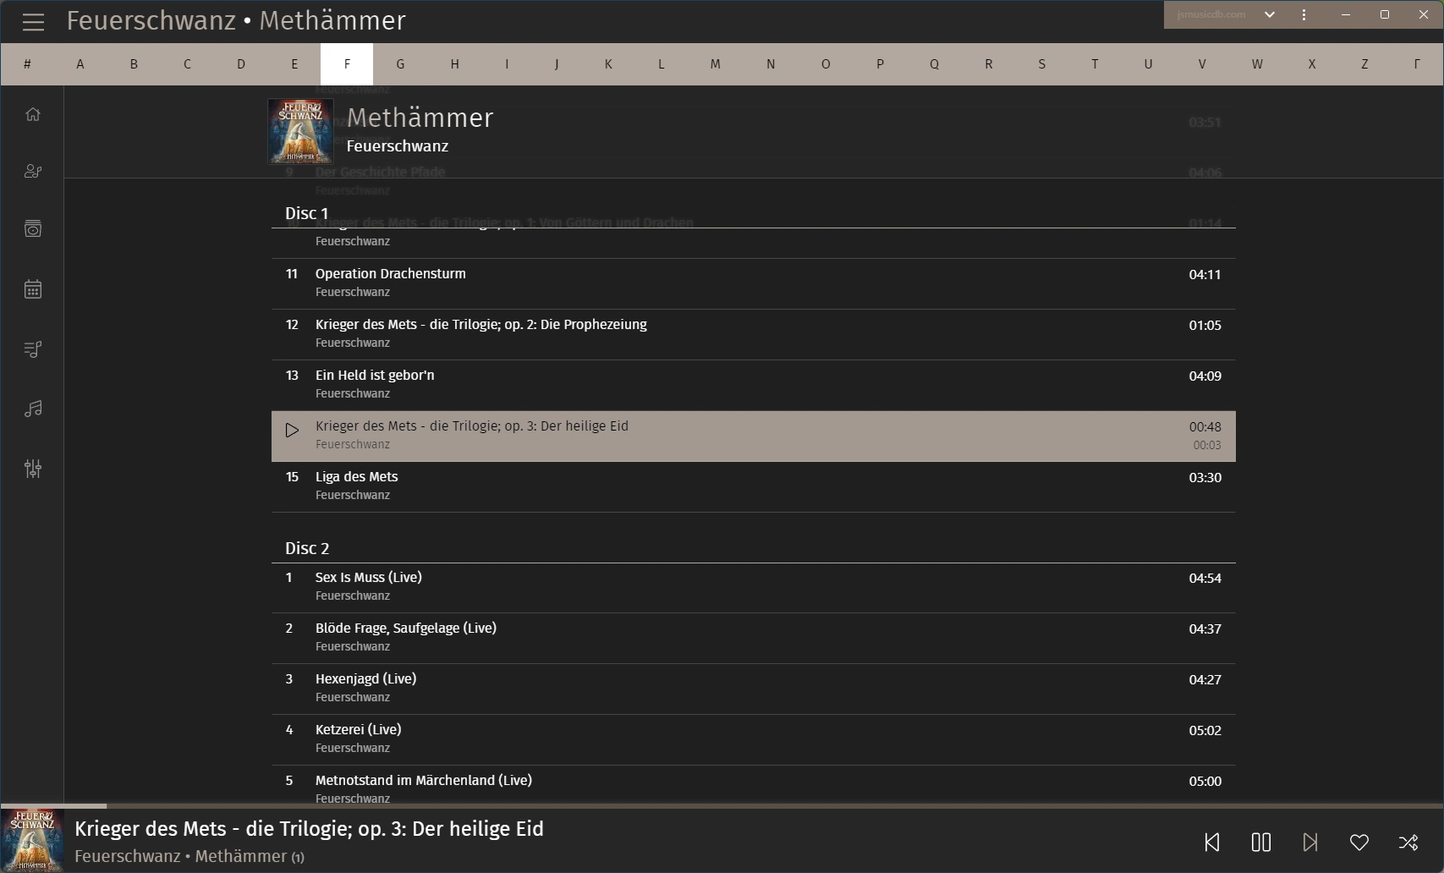Screen dimensions: 1444x873
Task: Expand the jsmusicdb.com dropdown chevron
Action: [1270, 14]
